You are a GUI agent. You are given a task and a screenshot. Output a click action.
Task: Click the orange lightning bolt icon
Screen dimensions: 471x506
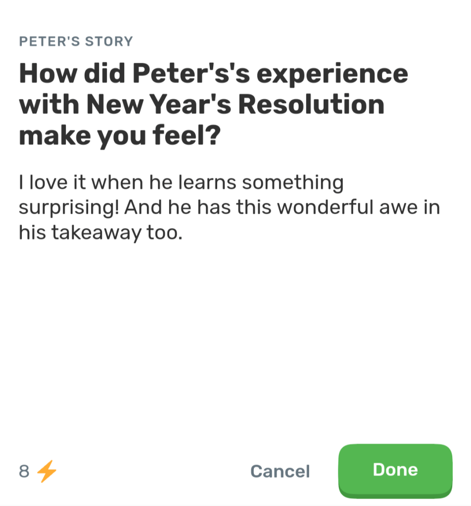tap(47, 470)
